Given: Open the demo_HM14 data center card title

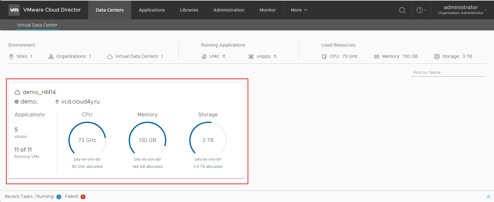Looking at the screenshot, I should [x=39, y=92].
